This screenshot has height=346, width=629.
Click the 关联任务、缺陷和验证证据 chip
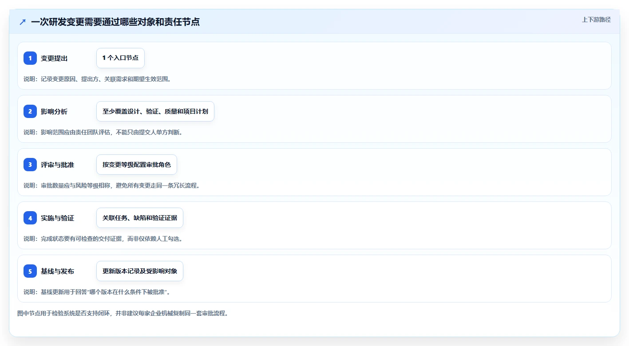point(140,218)
